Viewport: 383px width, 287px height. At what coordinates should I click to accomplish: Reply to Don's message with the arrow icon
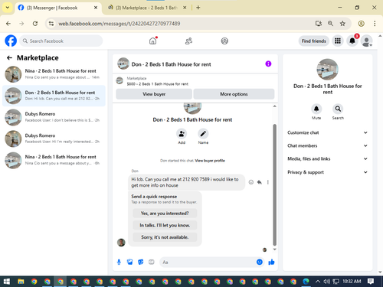click(x=260, y=182)
